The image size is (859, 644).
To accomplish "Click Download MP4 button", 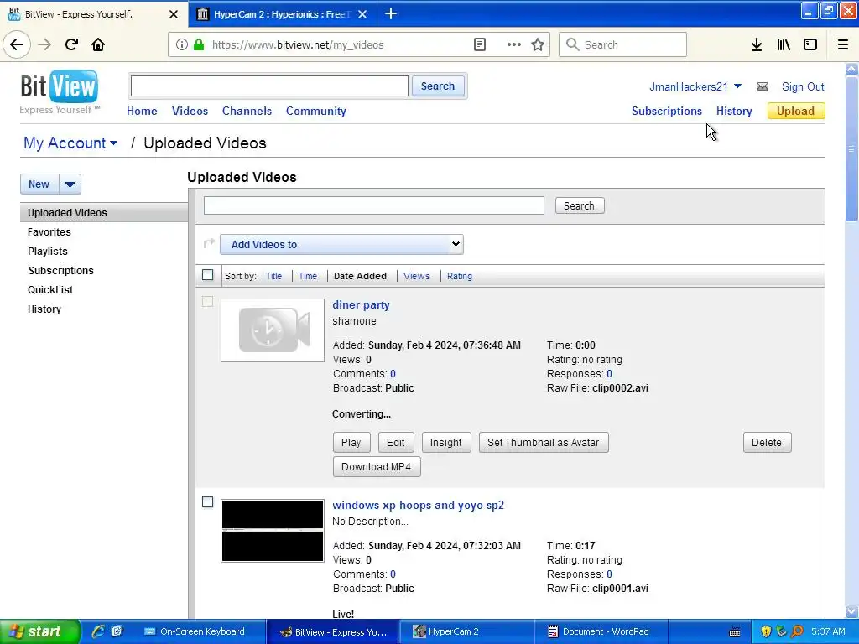I will 377,466.
